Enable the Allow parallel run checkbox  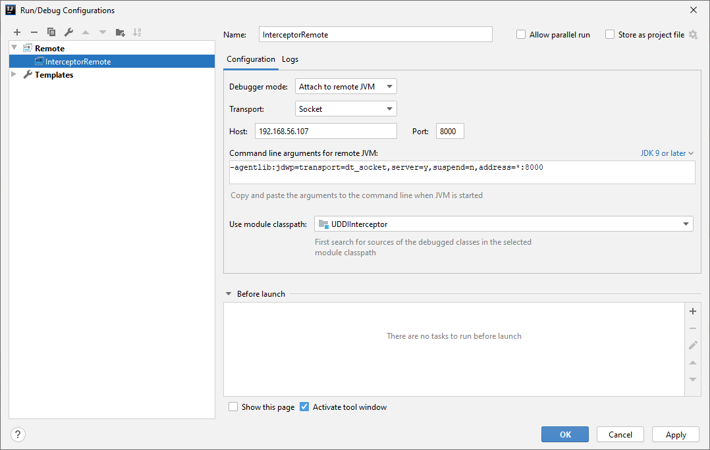521,35
